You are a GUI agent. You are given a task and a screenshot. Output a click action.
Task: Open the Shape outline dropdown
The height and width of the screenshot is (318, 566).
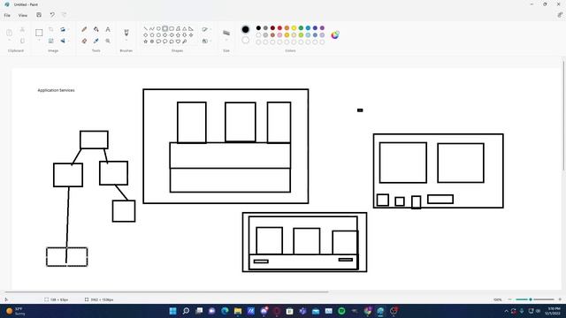point(206,29)
